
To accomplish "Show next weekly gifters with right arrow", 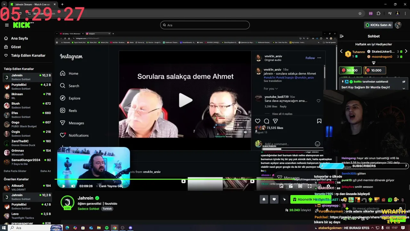I will pyautogui.click(x=406, y=51).
